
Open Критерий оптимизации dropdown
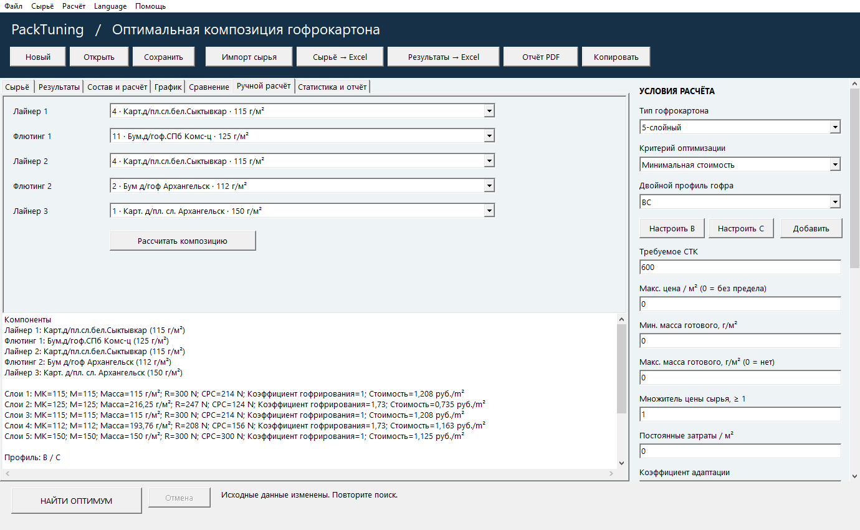click(740, 165)
